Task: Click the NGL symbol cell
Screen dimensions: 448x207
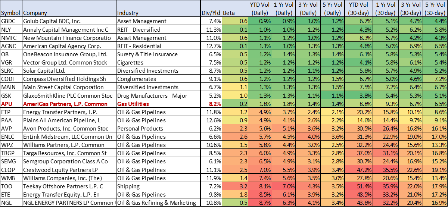Action: pyautogui.click(x=11, y=203)
